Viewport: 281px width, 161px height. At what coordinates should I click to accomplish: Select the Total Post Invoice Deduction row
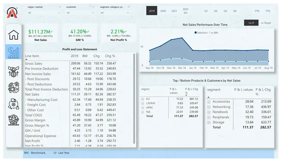[70, 89]
